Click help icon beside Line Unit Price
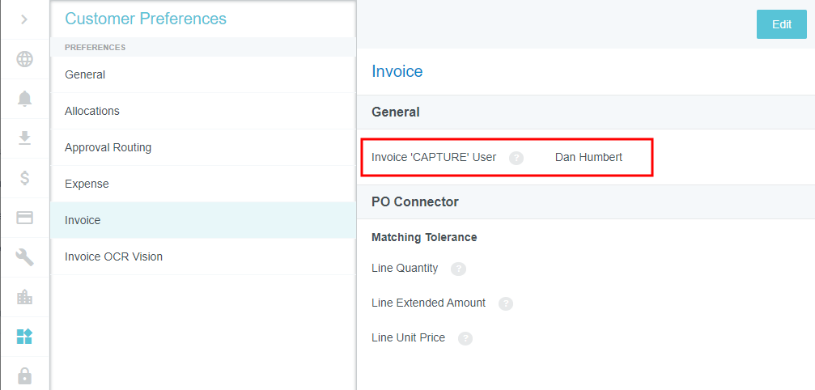Image resolution: width=815 pixels, height=390 pixels. click(465, 338)
